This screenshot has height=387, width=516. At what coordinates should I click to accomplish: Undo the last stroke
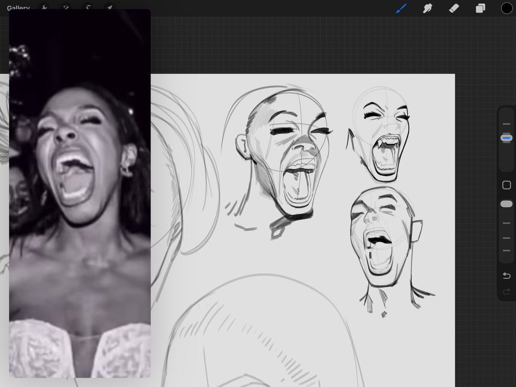tap(507, 276)
